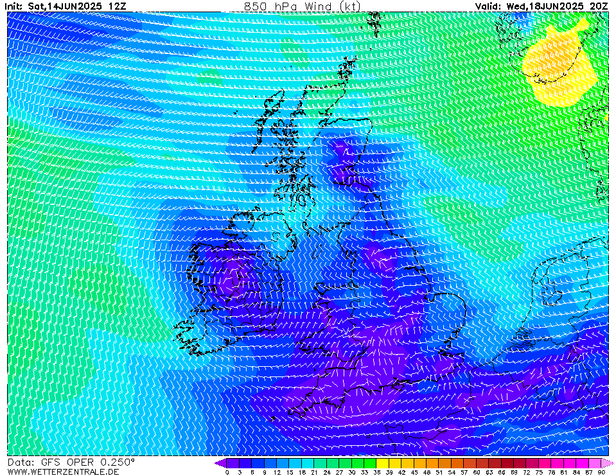The height and width of the screenshot is (476, 616).
Task: Click the '850 hPa Wind (kt)' chart title
Action: tap(302, 6)
